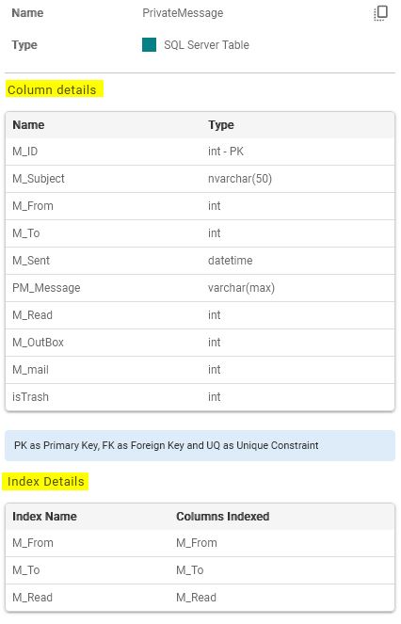Click the Name column header
The height and width of the screenshot is (624, 401).
click(x=28, y=125)
